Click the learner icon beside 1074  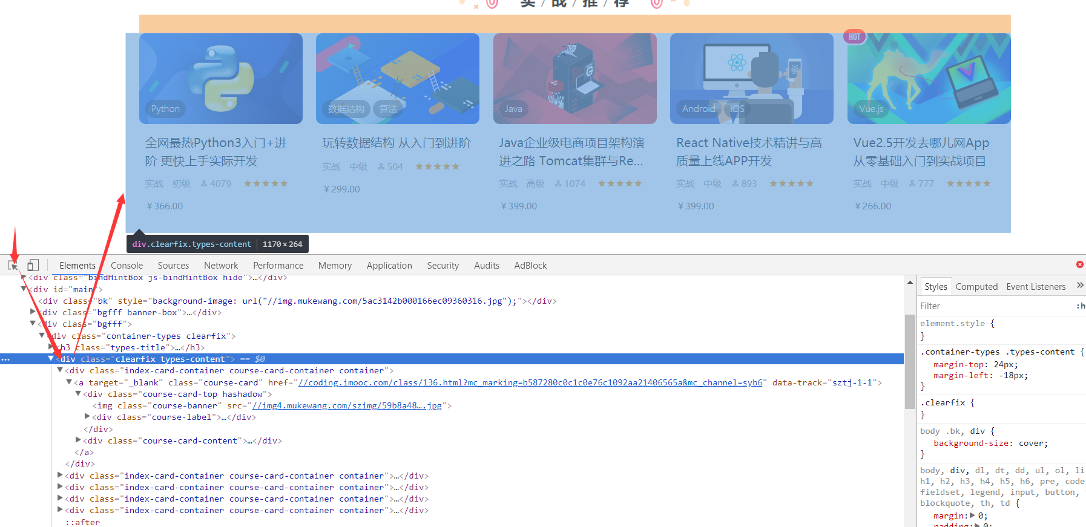pyautogui.click(x=558, y=183)
